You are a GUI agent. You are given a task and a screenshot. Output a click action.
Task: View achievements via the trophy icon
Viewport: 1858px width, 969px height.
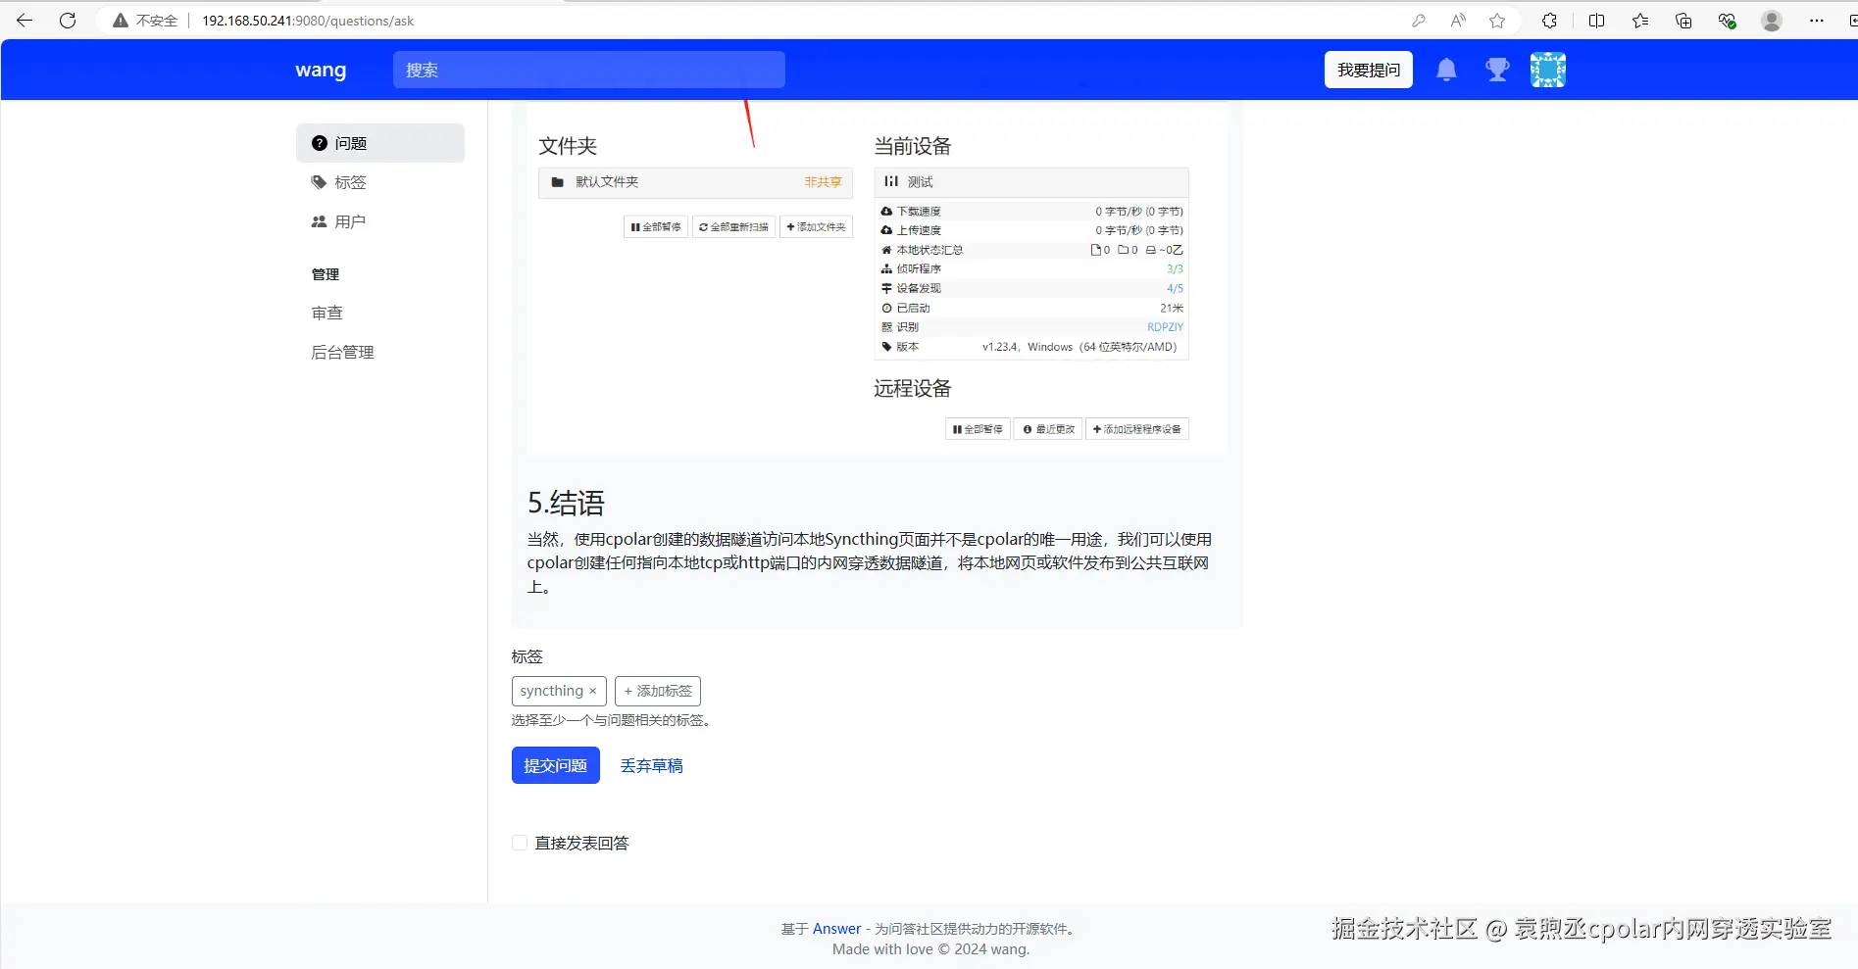pos(1495,69)
